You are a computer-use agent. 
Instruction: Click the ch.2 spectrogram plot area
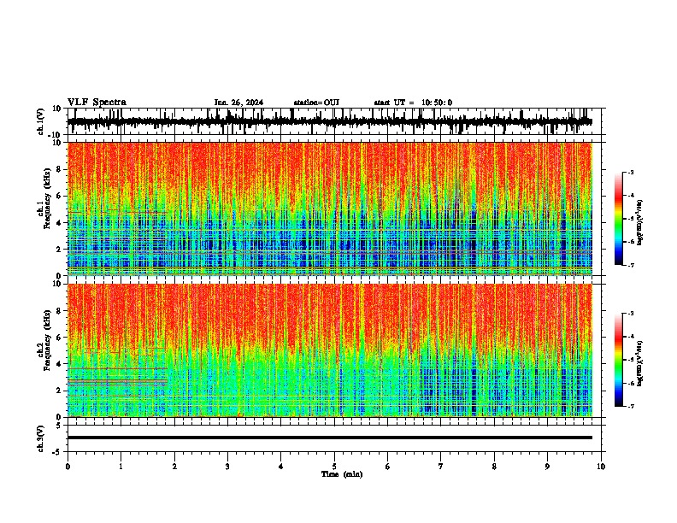click(330, 350)
